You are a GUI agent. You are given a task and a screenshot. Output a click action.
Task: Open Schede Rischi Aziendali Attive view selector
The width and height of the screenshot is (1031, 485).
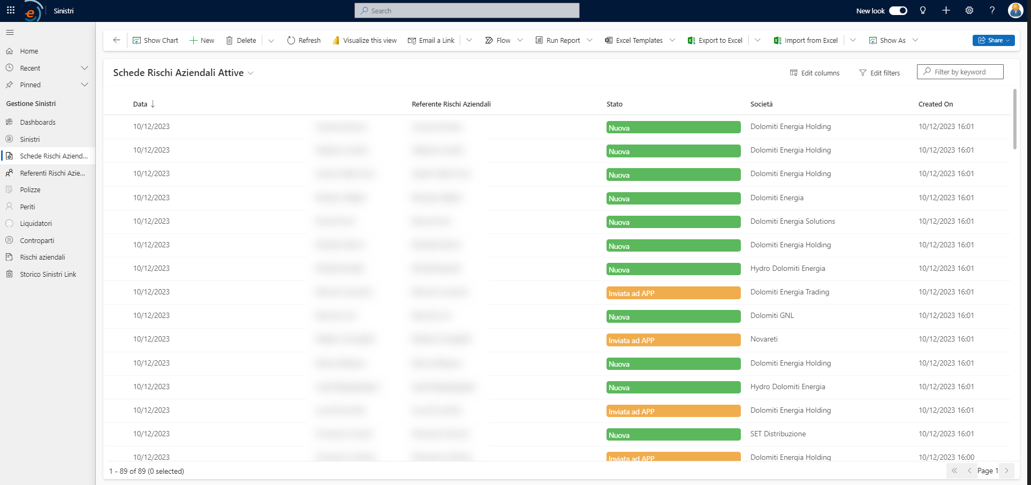[183, 73]
